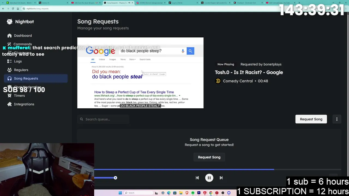Click the Nightbot logo icon
The image size is (349, 196).
coord(10,22)
